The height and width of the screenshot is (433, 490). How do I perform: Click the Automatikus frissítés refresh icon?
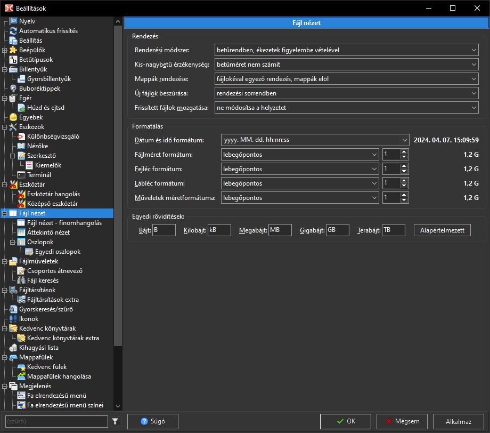pos(13,30)
